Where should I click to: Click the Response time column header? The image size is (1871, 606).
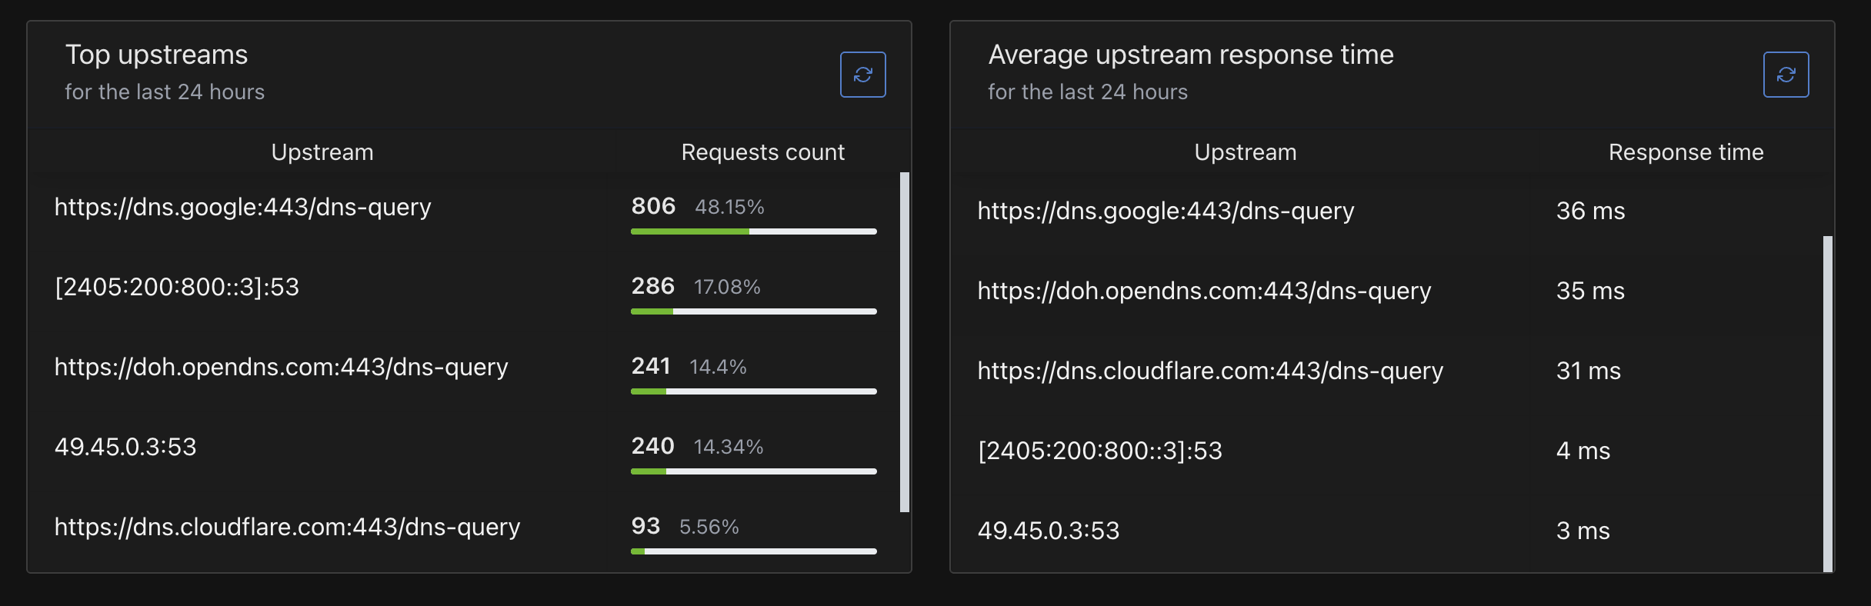(x=1686, y=152)
